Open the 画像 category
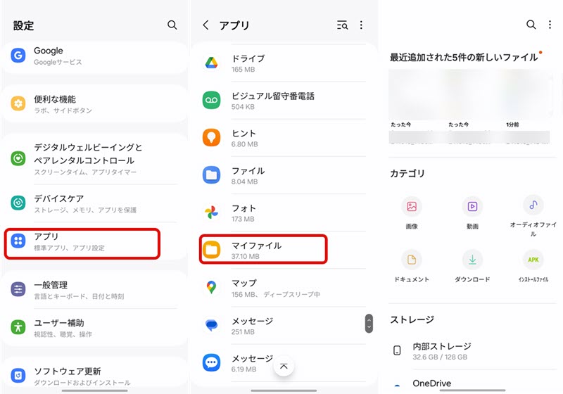Viewport: 563px width, 394px height. 412,212
